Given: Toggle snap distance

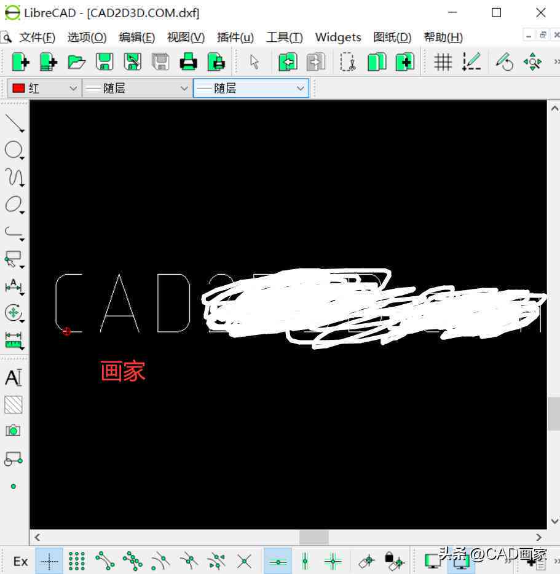Looking at the screenshot, I should (x=216, y=561).
